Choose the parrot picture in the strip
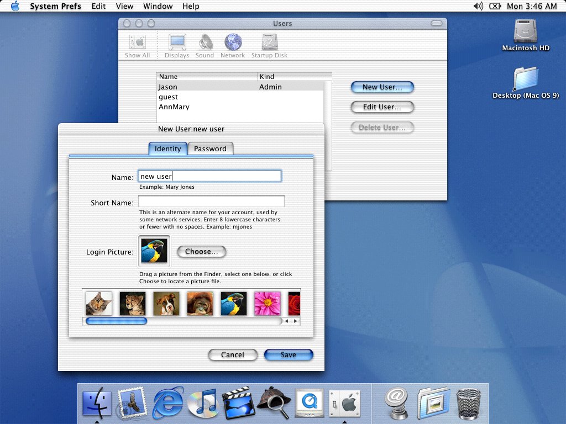The height and width of the screenshot is (424, 566). click(x=234, y=304)
